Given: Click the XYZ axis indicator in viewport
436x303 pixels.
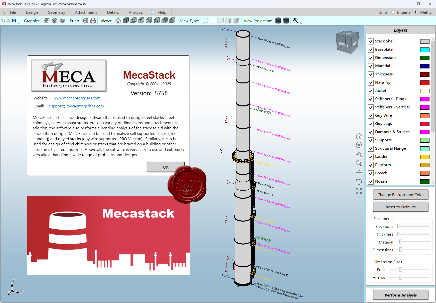Looking at the screenshot, I should point(15,287).
